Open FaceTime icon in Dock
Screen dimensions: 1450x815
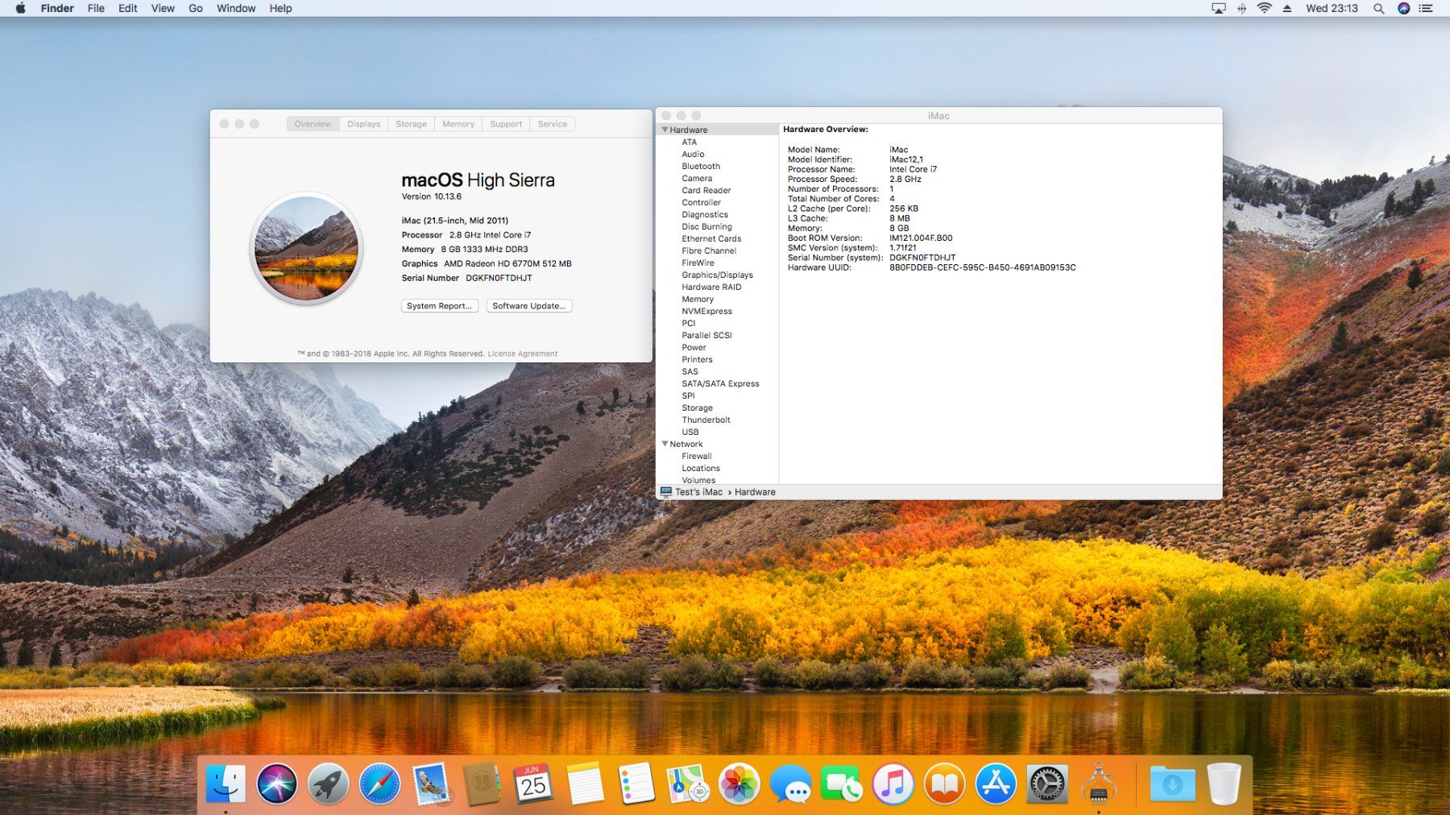click(x=841, y=784)
